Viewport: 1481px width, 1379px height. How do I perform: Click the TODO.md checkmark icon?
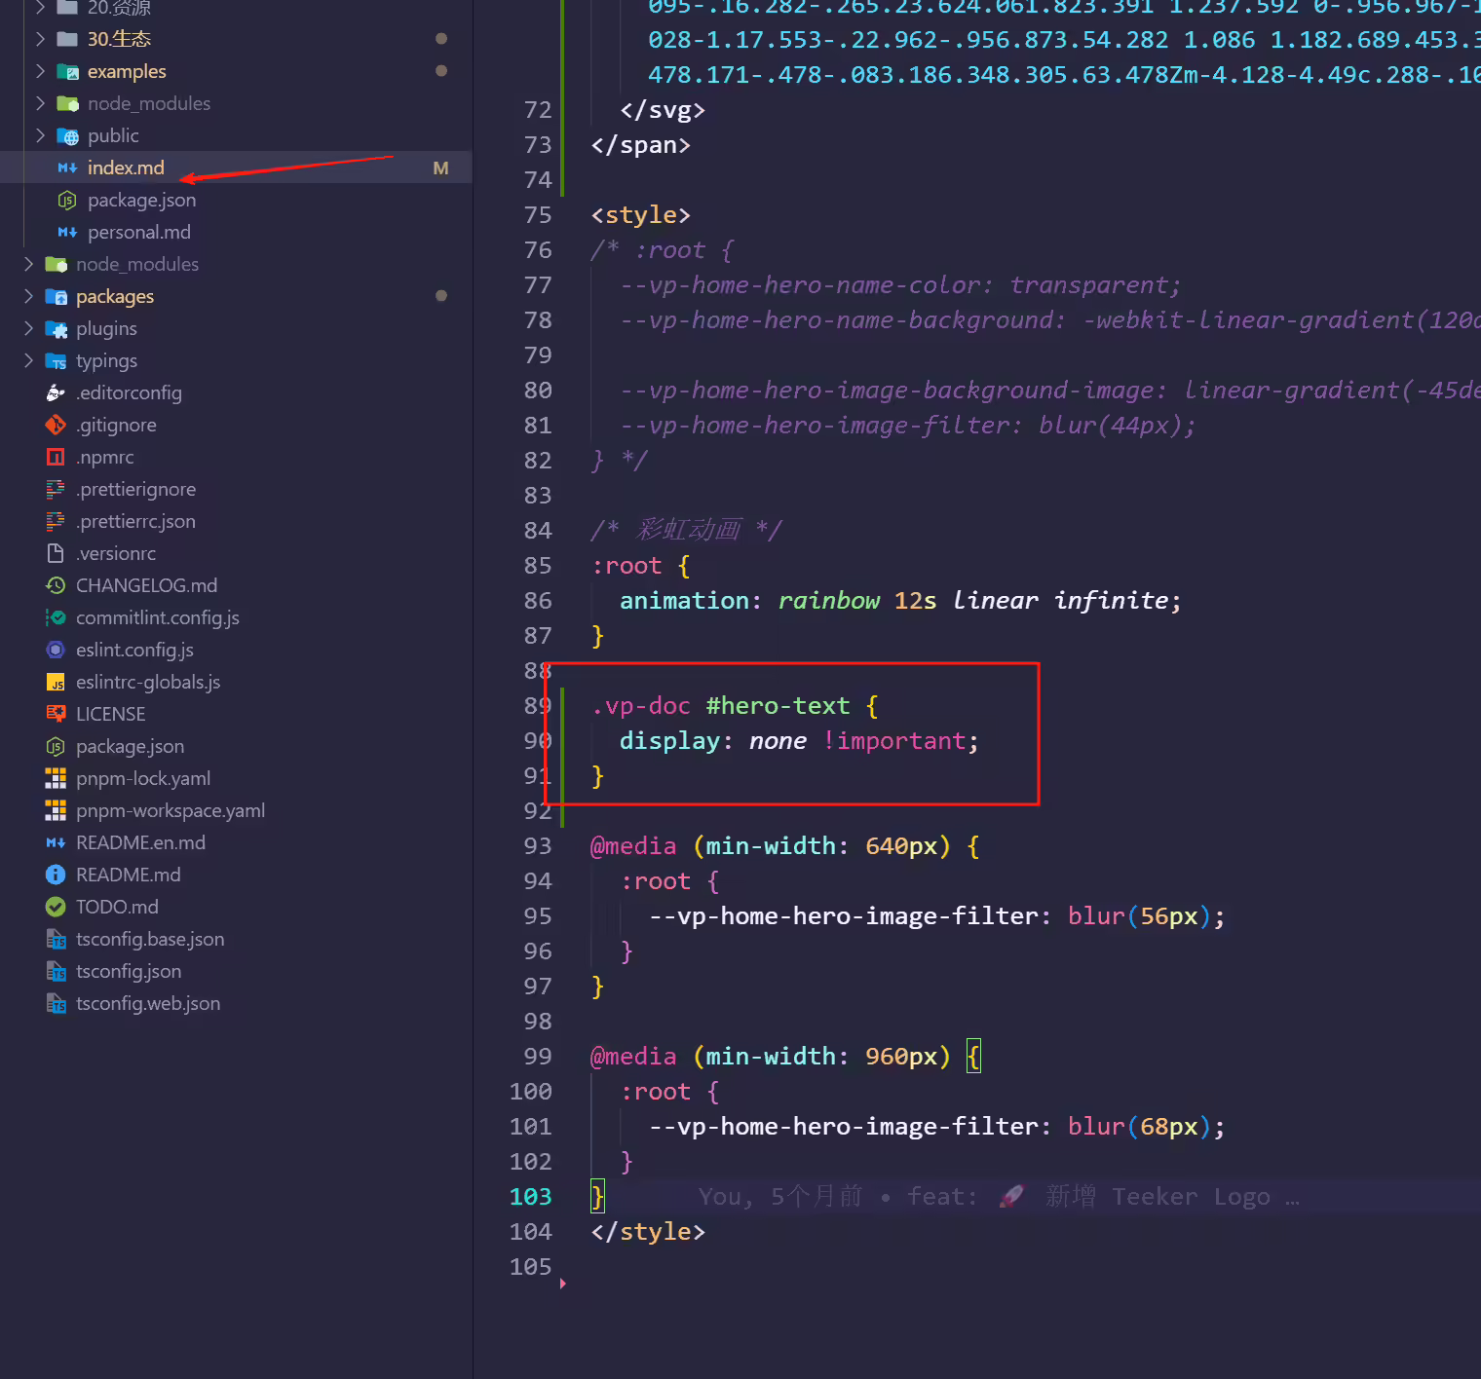[x=56, y=907]
